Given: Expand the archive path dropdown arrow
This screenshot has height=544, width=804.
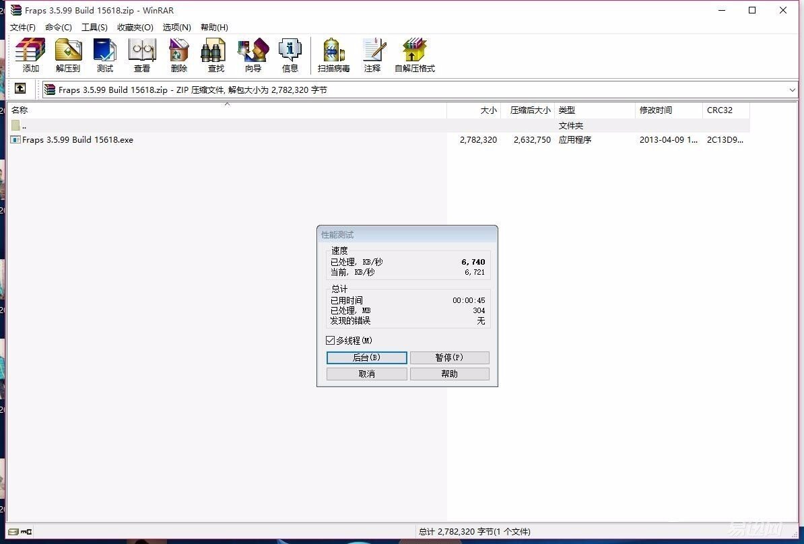Looking at the screenshot, I should point(792,90).
